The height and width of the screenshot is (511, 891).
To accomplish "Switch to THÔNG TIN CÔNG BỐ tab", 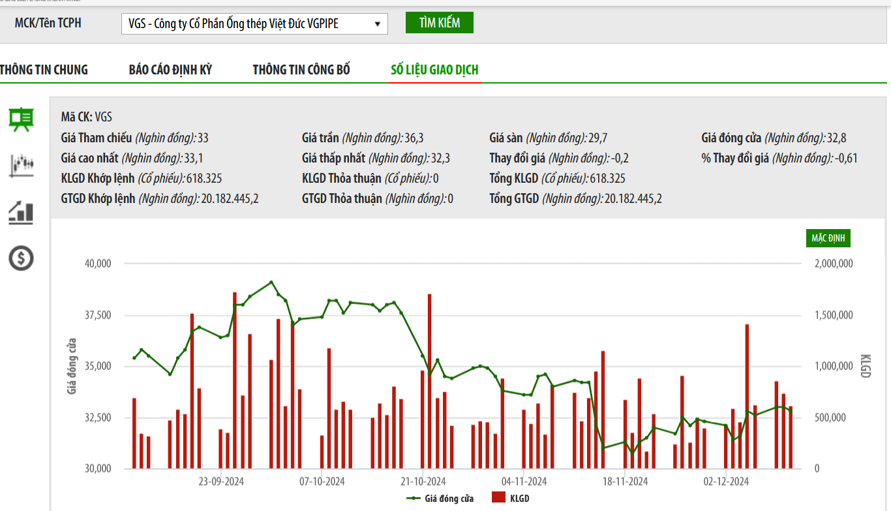I will 301,70.
